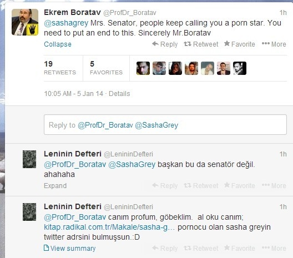
Task: Open the 5 Favorites list
Action: [106, 68]
